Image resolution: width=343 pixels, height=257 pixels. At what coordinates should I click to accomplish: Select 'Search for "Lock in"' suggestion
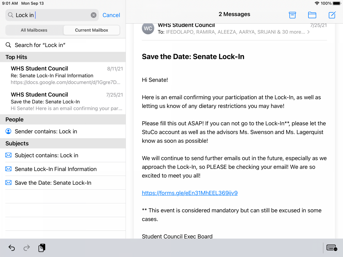pyautogui.click(x=63, y=45)
